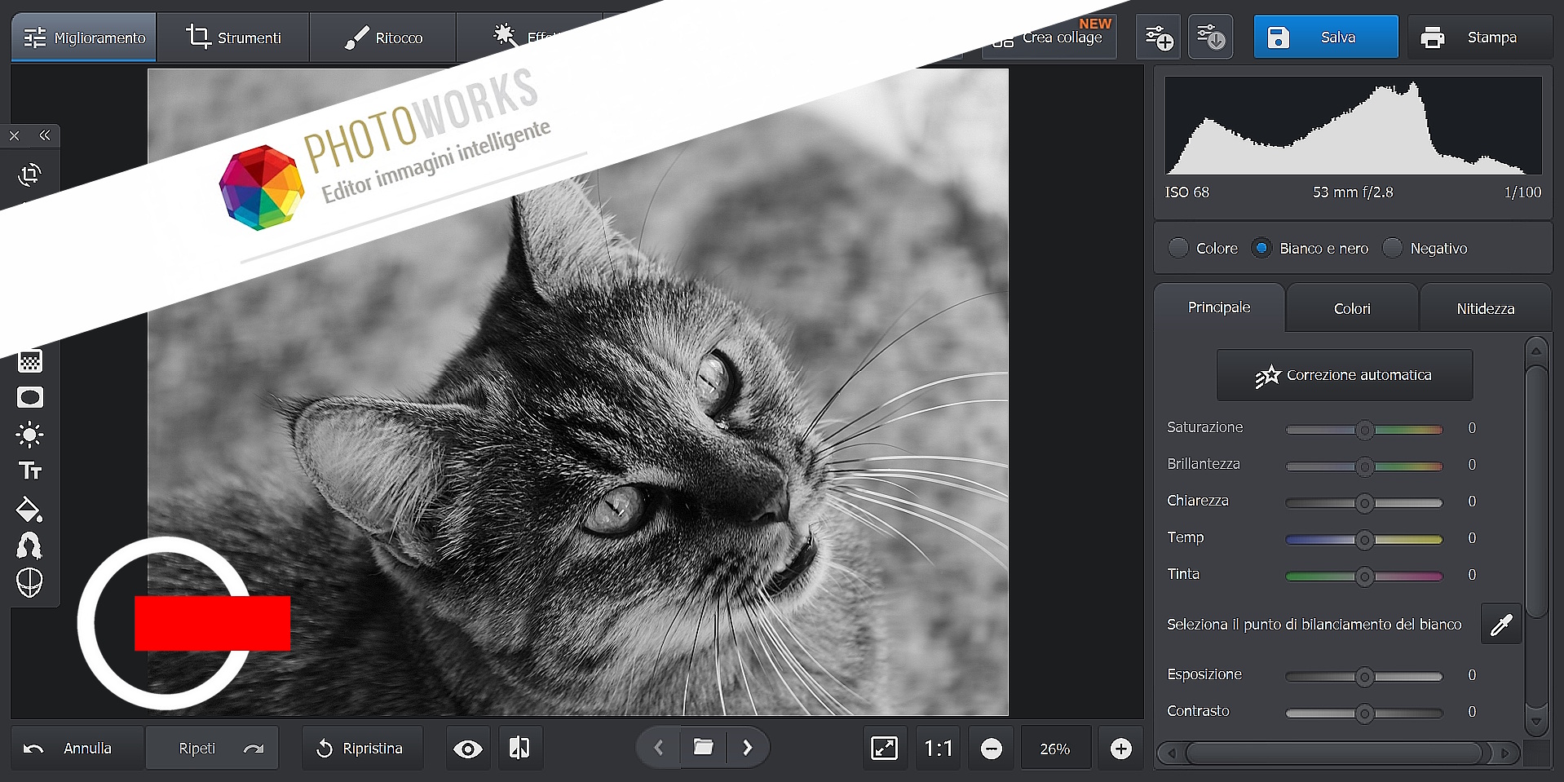Collapse the left toolbar with double chevron
This screenshot has width=1564, height=782.
tap(45, 135)
